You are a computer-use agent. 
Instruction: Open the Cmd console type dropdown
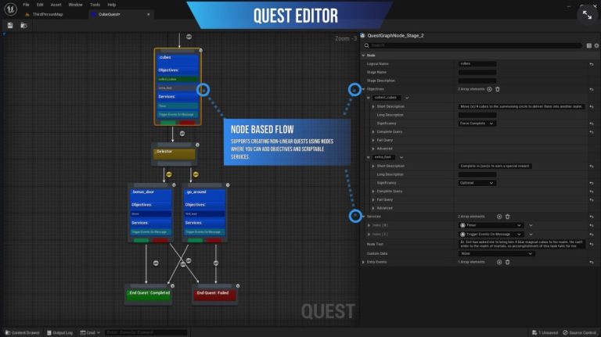pos(90,332)
